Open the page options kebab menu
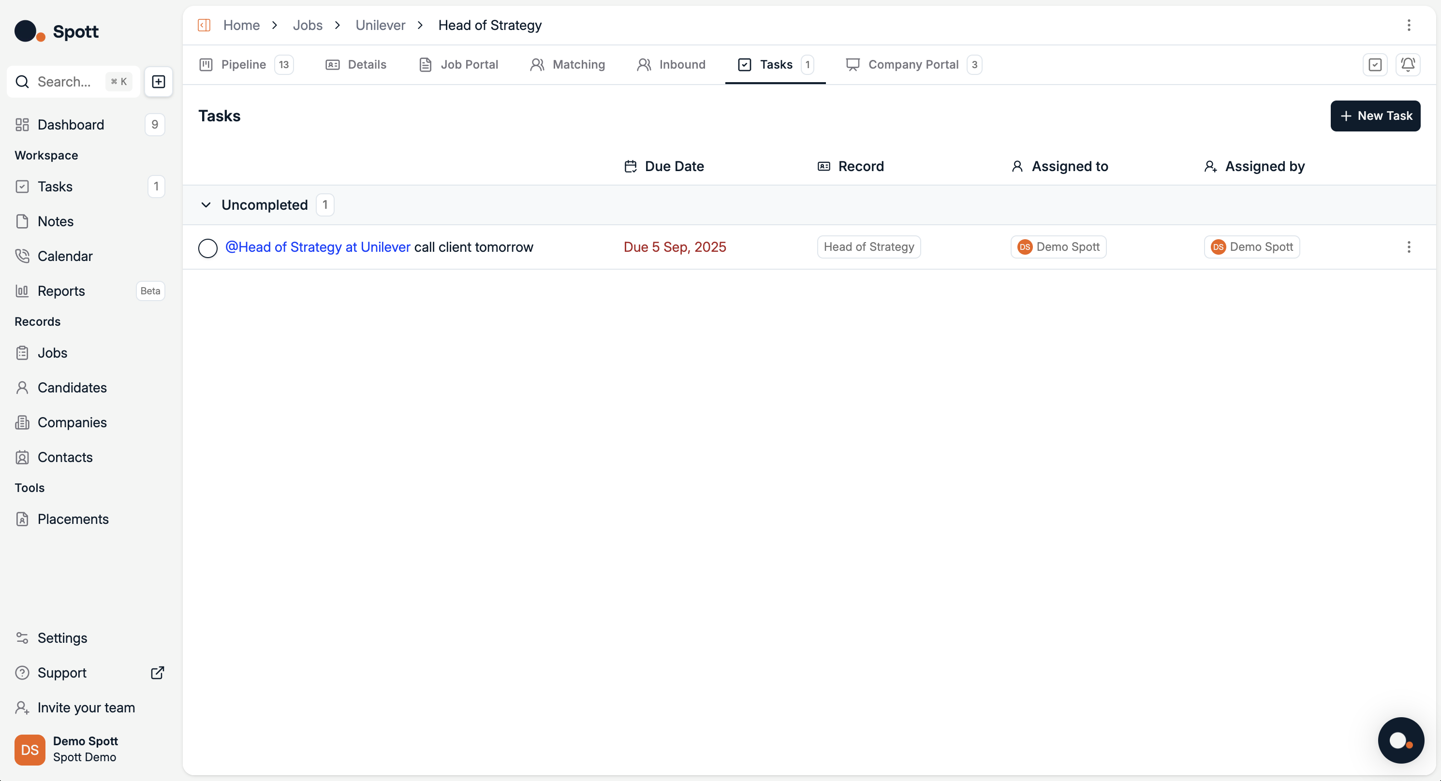Screen dimensions: 1441x781 click(1409, 25)
